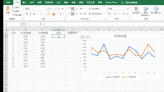Viewport: 164px width, 92px height.
Task: Open Cell Styles gallery
Action: pyautogui.click(x=156, y=11)
